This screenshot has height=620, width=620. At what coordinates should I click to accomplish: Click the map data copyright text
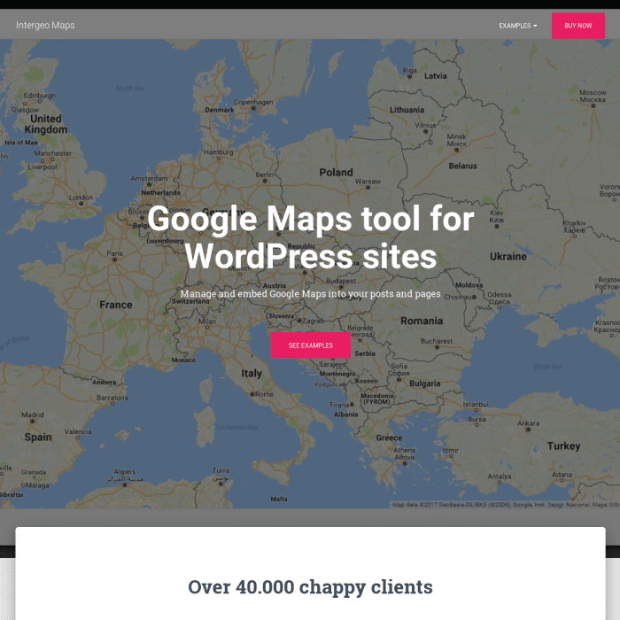click(x=506, y=505)
